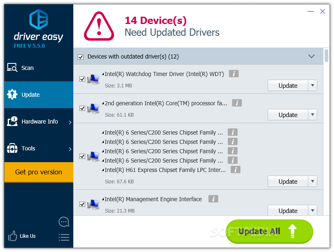
Task: Uncheck the 6 Series/C200 chipset group checkbox
Action: coord(82,156)
